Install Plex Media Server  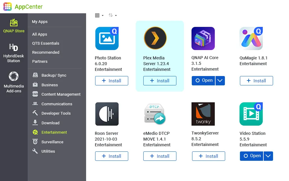160,81
